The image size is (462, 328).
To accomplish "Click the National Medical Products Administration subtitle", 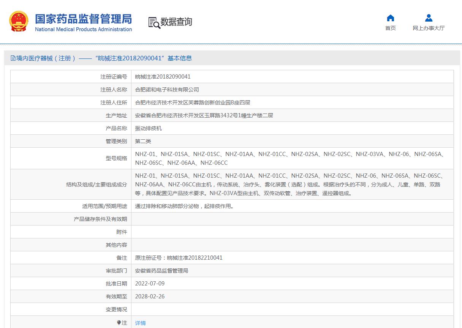I will (83, 30).
